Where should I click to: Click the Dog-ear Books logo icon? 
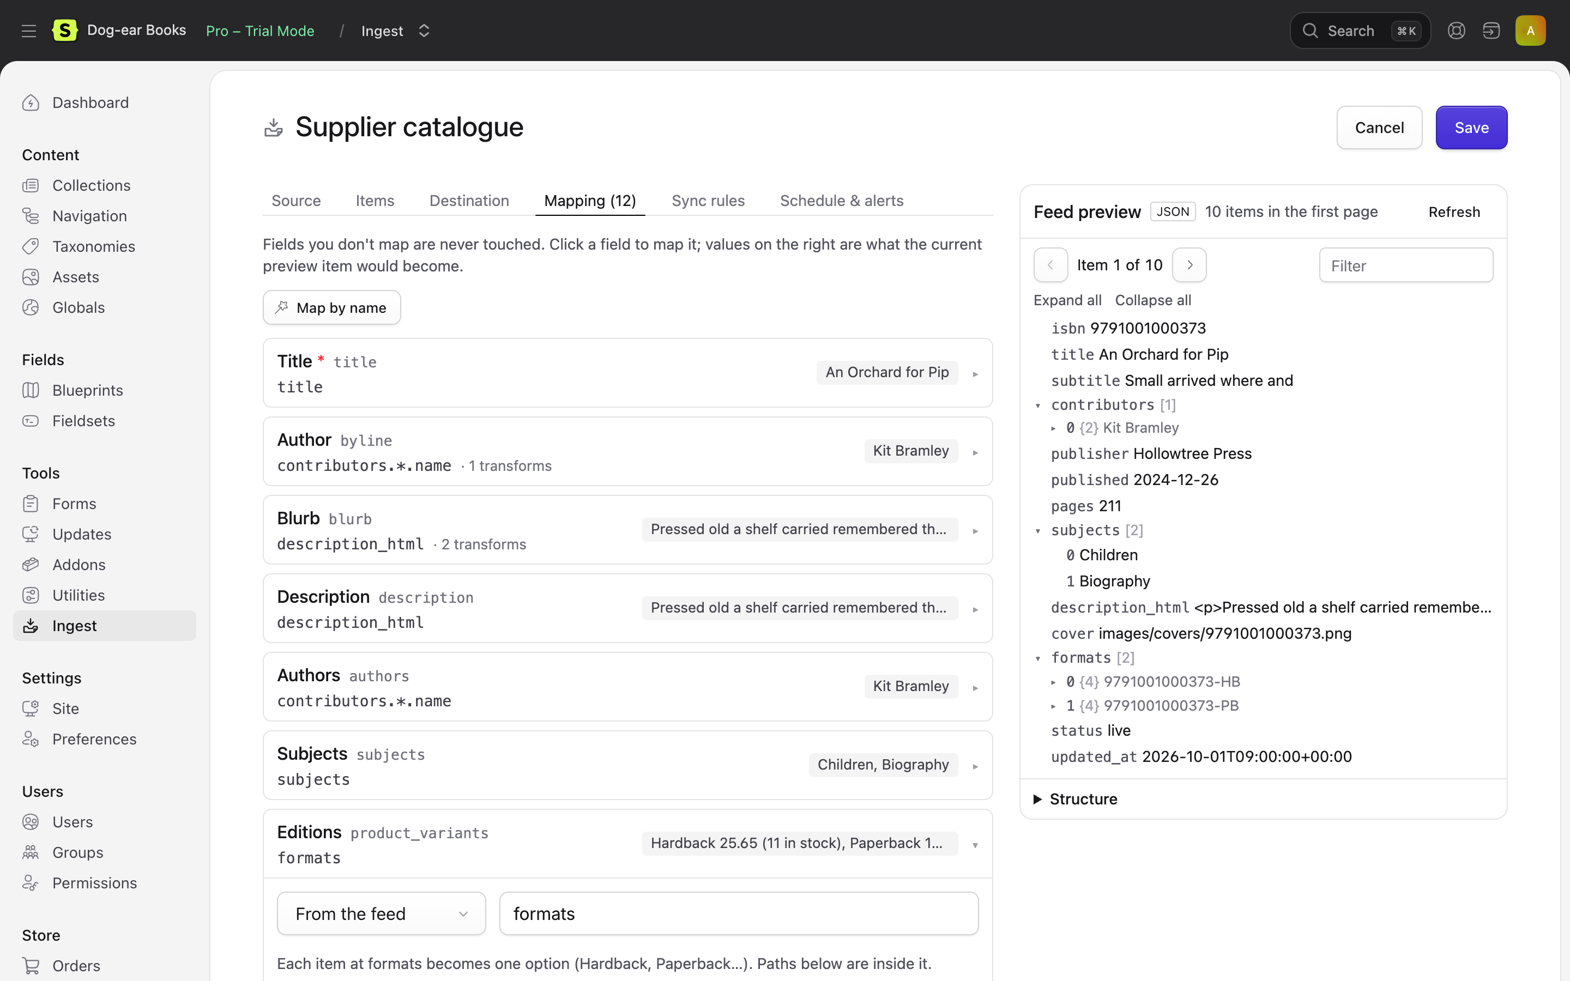(x=64, y=31)
